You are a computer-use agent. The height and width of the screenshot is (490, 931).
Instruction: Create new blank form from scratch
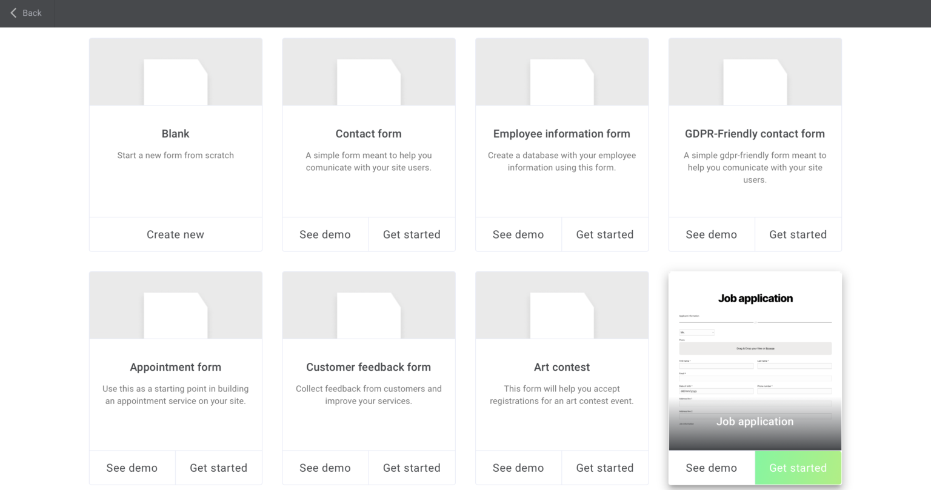coord(175,234)
